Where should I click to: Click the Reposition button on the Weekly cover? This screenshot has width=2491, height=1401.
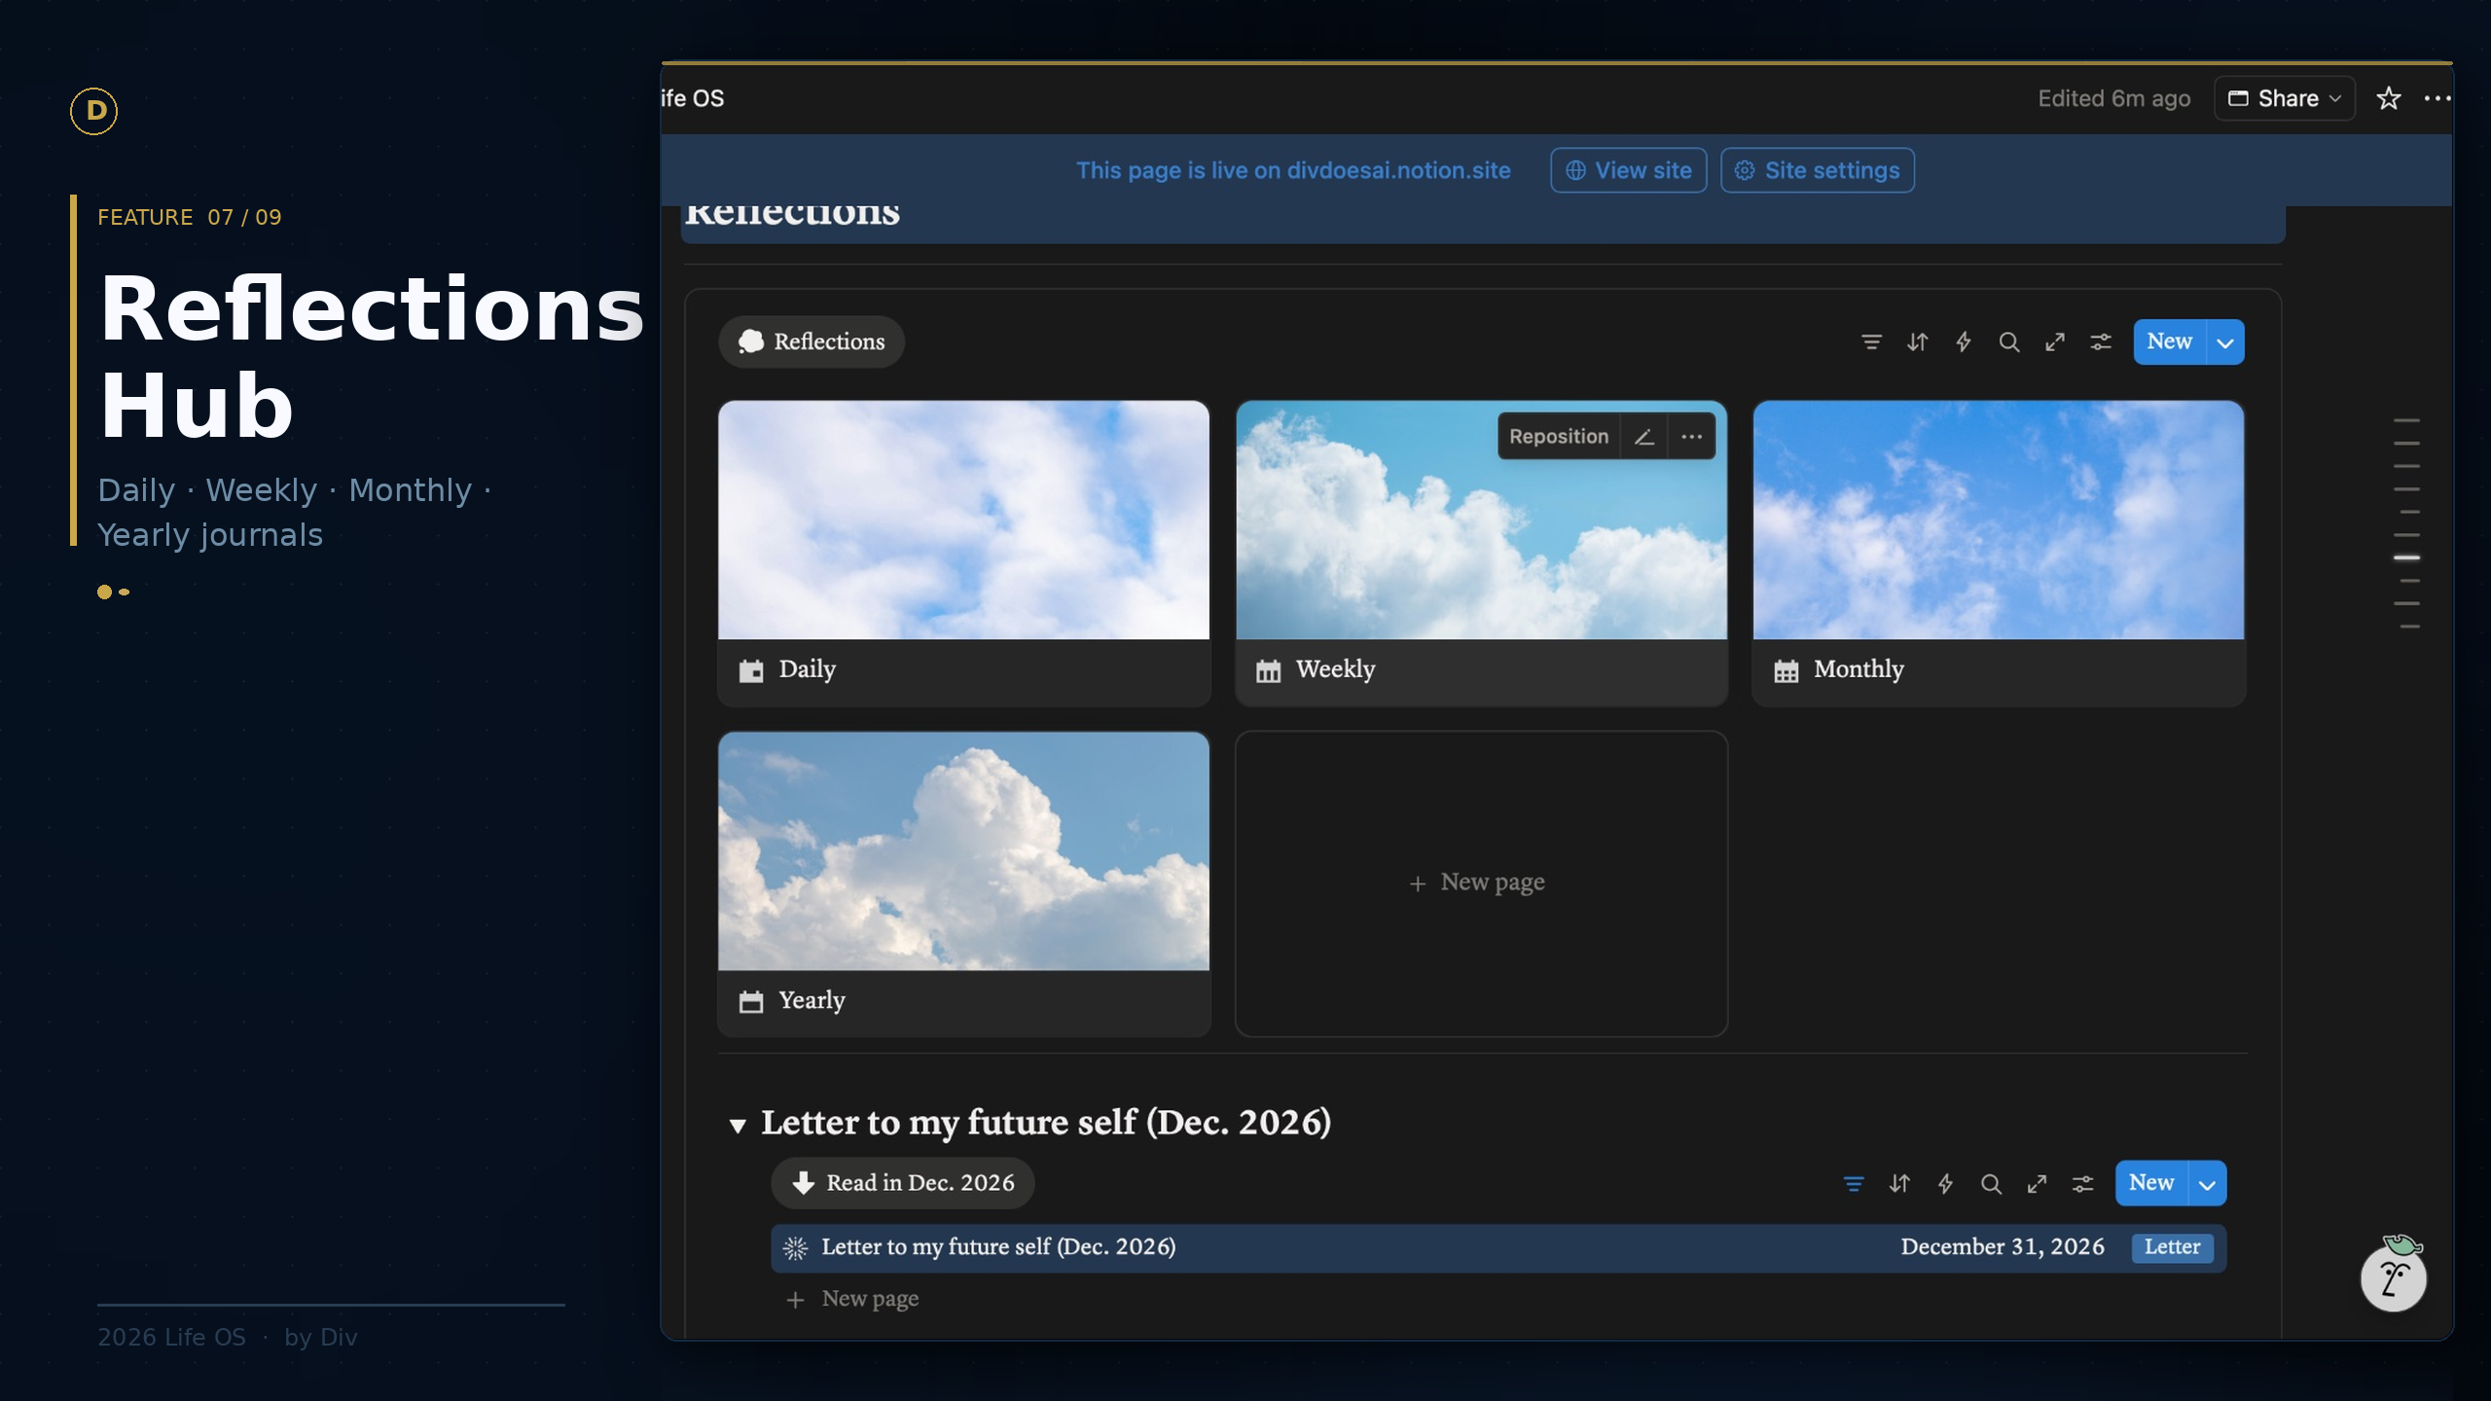pos(1557,436)
